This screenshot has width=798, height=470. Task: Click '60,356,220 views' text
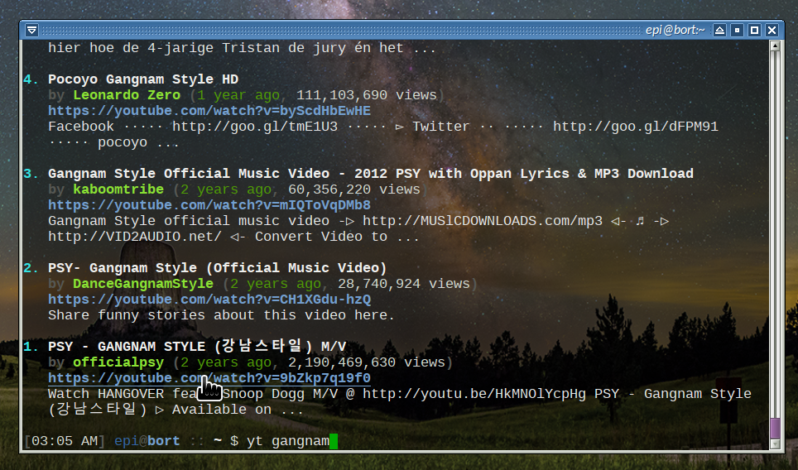click(x=354, y=189)
